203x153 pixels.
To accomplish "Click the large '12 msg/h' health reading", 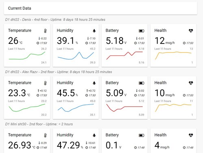I will tap(164, 41).
